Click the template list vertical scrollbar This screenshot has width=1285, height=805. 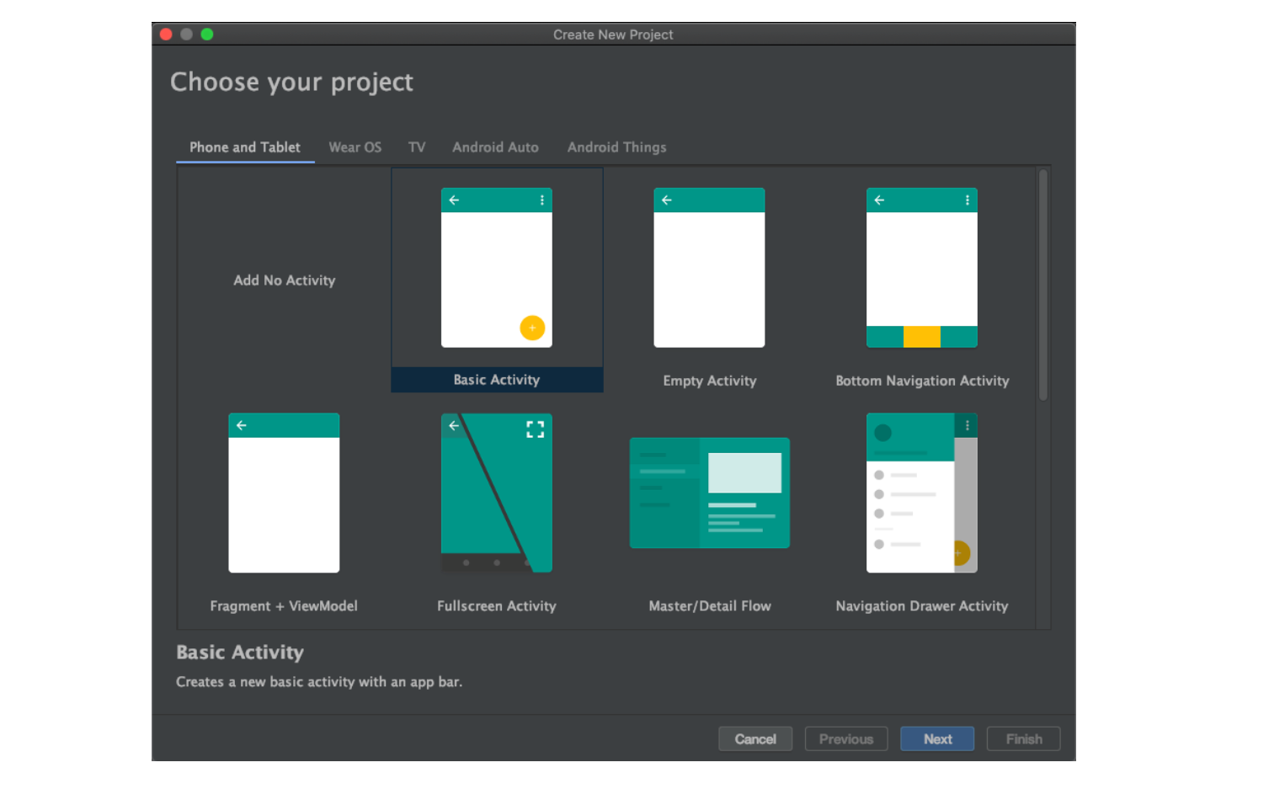[1042, 285]
